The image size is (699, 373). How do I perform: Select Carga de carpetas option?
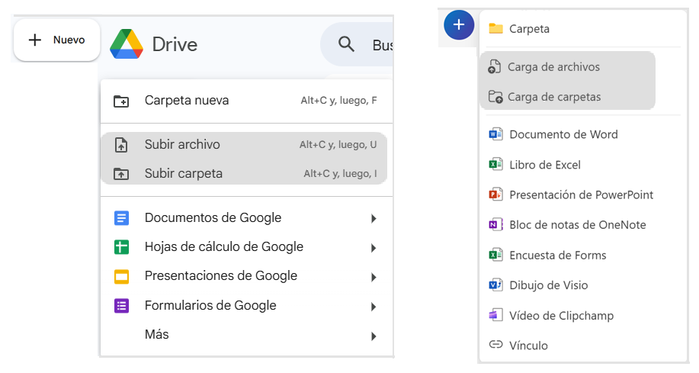pyautogui.click(x=553, y=97)
